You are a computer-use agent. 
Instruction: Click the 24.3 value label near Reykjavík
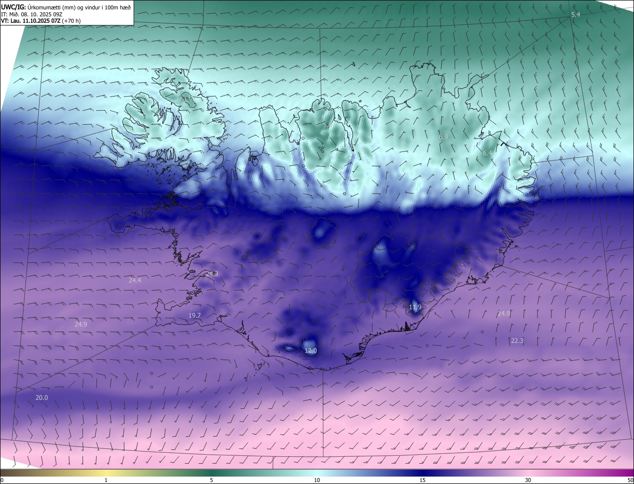(212, 274)
